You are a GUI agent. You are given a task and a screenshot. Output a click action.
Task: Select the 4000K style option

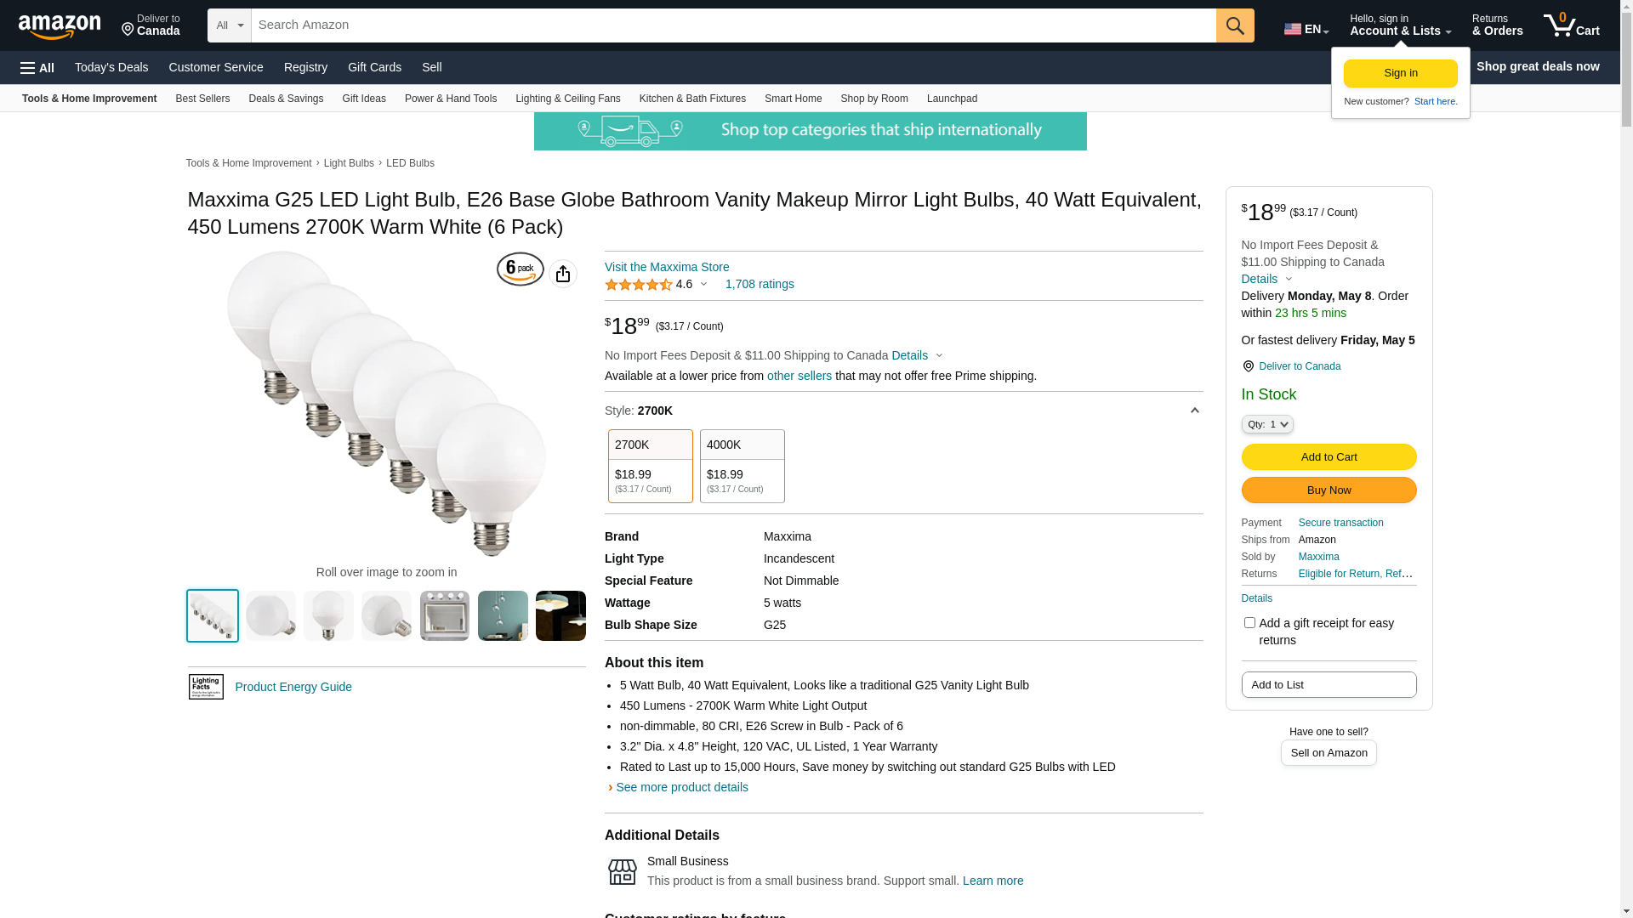point(742,466)
